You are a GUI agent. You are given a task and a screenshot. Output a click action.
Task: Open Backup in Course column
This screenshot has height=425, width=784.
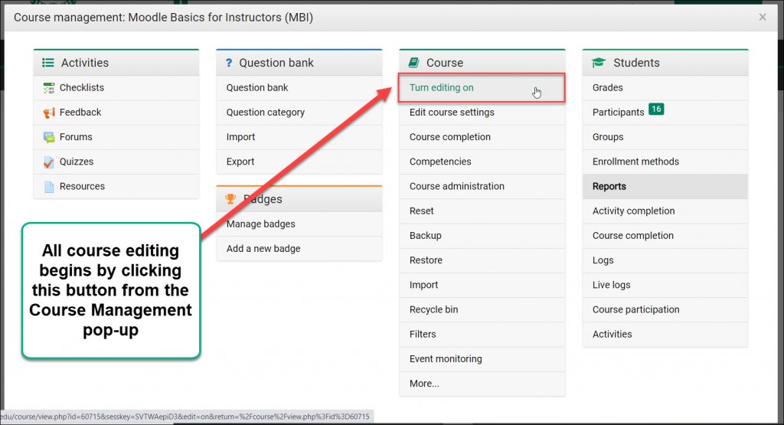tap(425, 236)
